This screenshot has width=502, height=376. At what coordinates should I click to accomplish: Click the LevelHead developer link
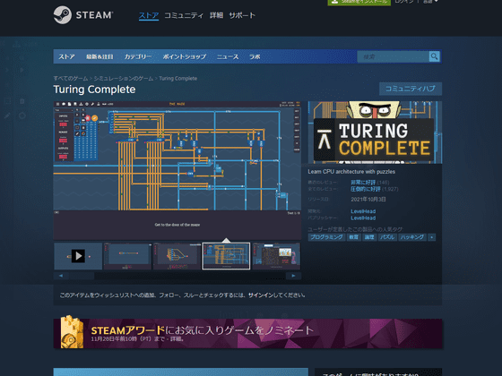click(x=363, y=211)
